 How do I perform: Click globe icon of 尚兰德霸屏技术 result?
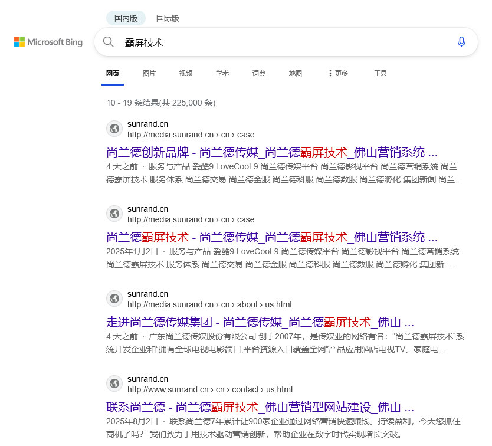114,214
